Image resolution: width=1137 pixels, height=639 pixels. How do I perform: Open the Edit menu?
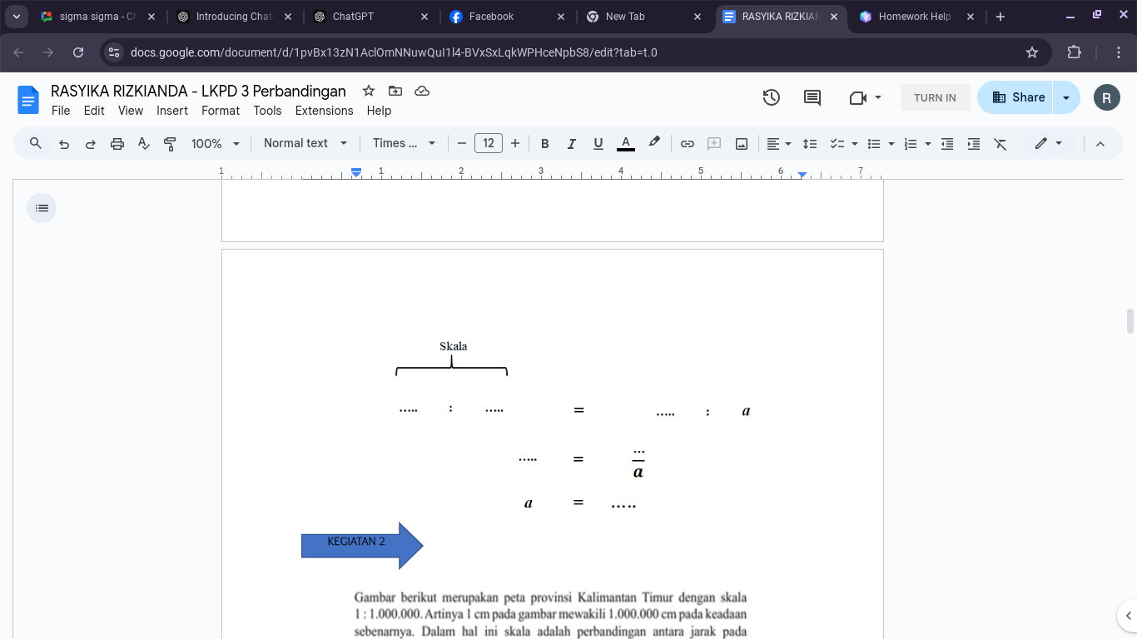point(94,111)
